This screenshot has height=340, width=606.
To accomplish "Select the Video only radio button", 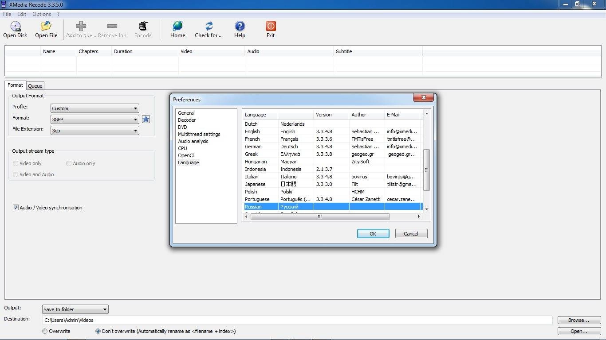I will tap(16, 163).
